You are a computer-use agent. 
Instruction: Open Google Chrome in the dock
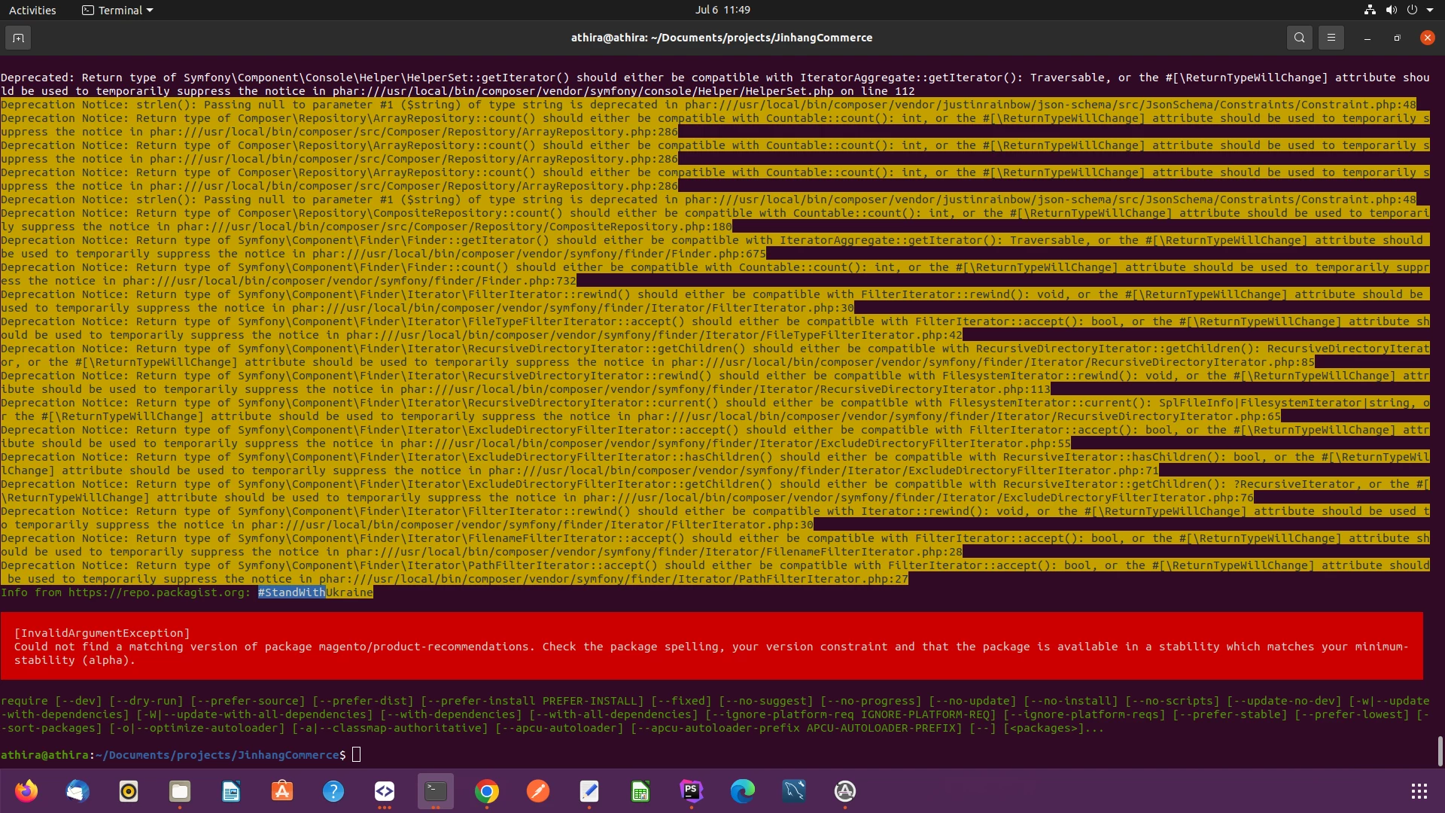click(487, 791)
